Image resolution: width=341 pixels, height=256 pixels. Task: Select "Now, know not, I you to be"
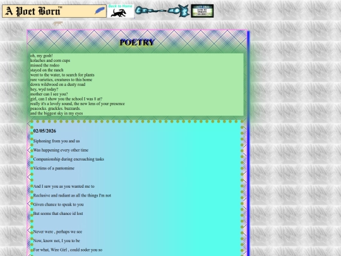click(57, 241)
